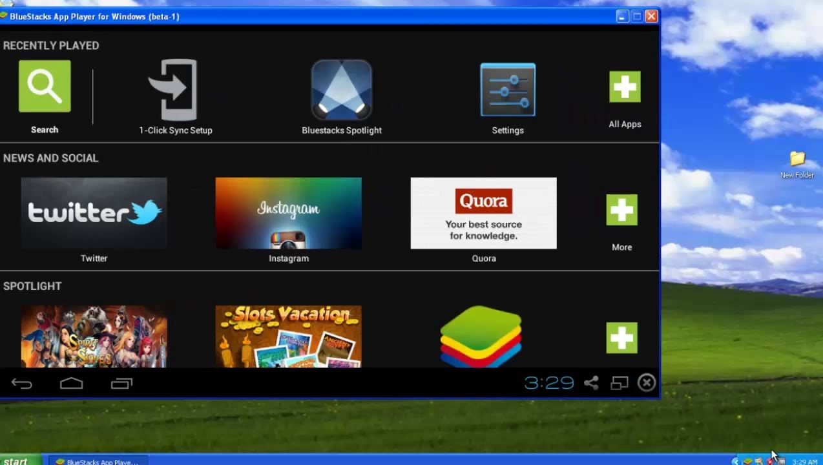Viewport: 823px width, 465px height.
Task: Tap the Android back arrow
Action: point(21,384)
